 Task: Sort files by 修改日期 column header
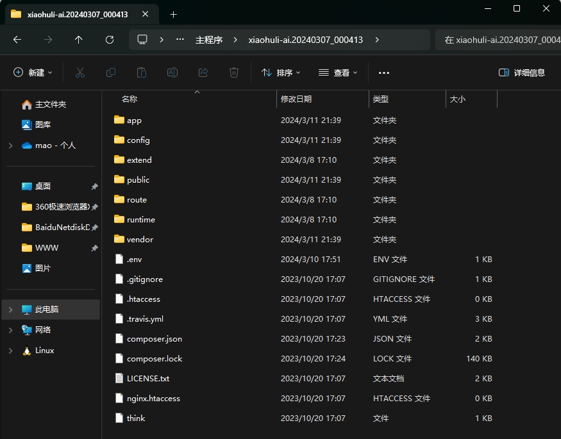296,99
